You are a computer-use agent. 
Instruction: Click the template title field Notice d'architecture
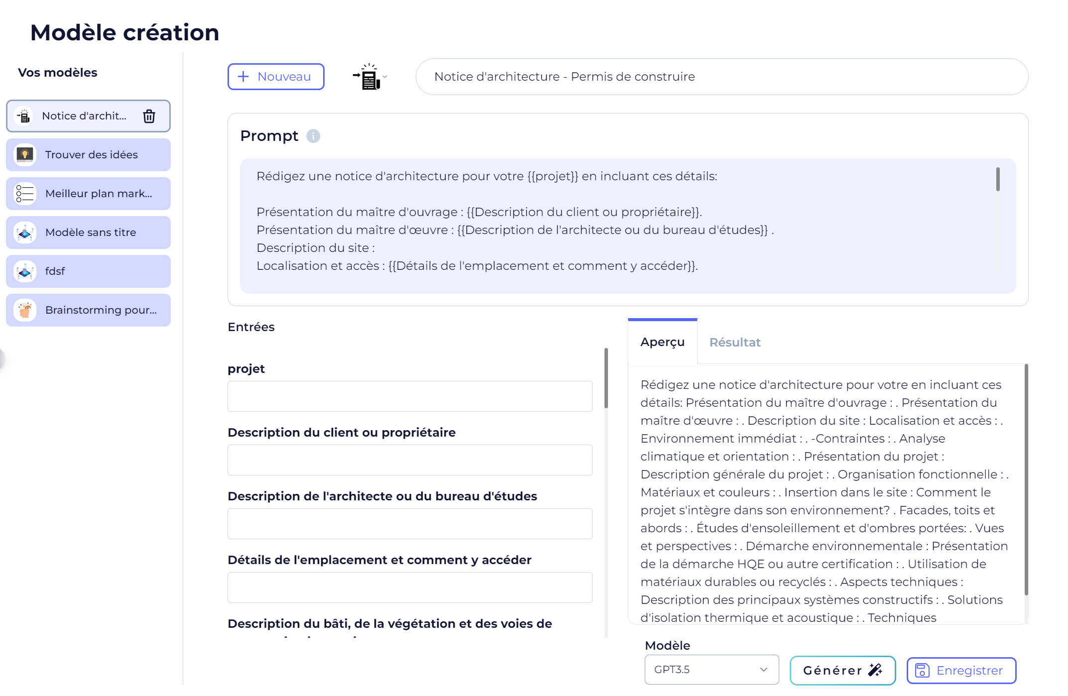tap(721, 77)
